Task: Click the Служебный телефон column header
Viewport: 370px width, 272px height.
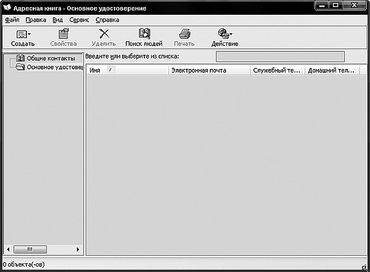Action: pyautogui.click(x=277, y=70)
